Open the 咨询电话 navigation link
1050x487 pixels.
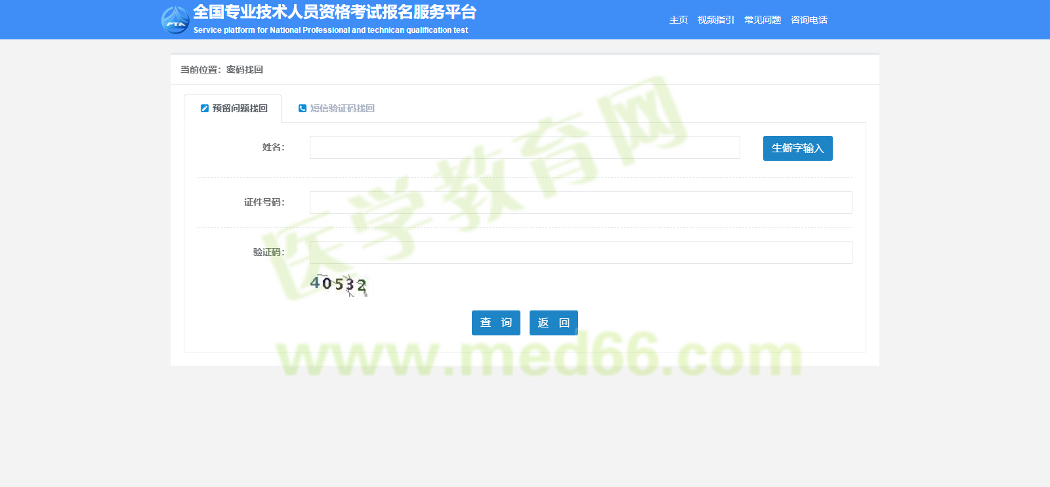click(x=808, y=20)
